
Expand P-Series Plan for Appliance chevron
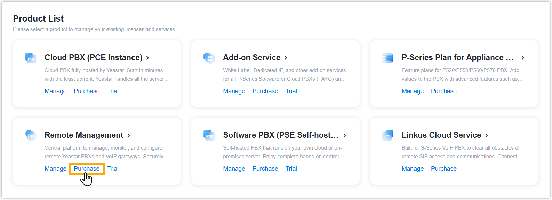coord(523,58)
